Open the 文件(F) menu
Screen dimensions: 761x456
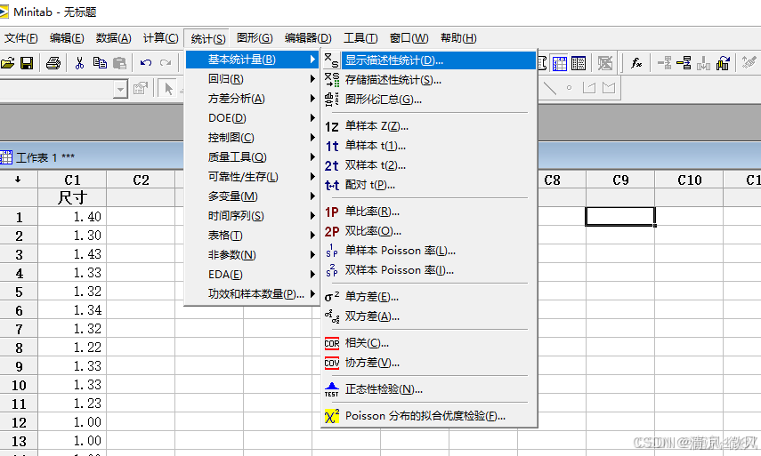[20, 38]
